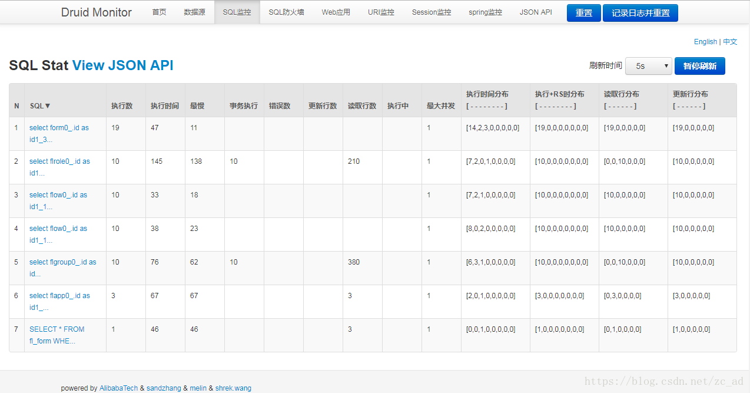Image resolution: width=750 pixels, height=393 pixels.
Task: Click distribution '[6,3,1,0,0,0,0,0]' cell
Action: coord(491,262)
